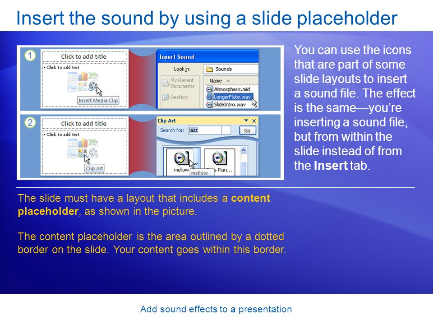Click the Clip Art pane title text
The width and height of the screenshot is (433, 325).
click(166, 121)
